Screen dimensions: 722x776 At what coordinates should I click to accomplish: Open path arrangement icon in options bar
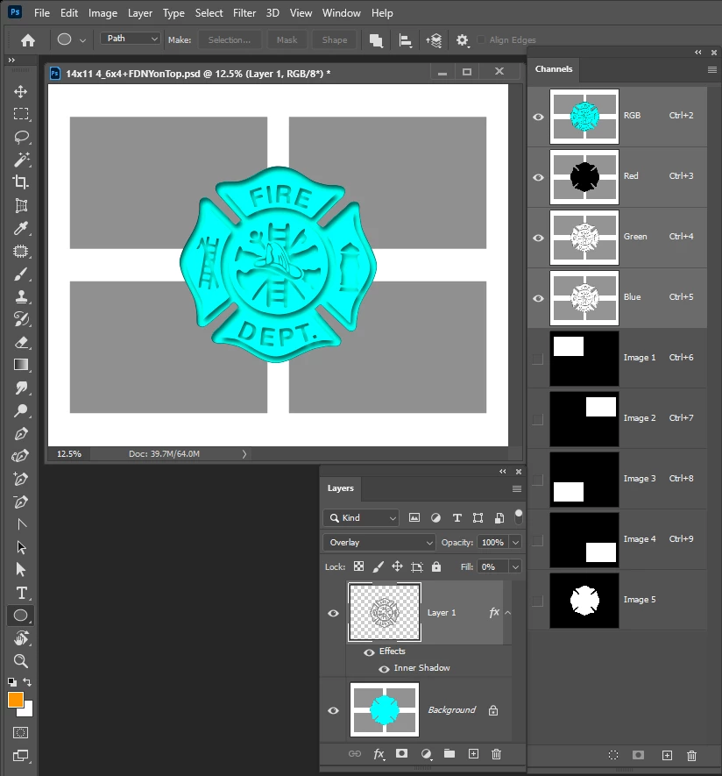pyautogui.click(x=434, y=40)
